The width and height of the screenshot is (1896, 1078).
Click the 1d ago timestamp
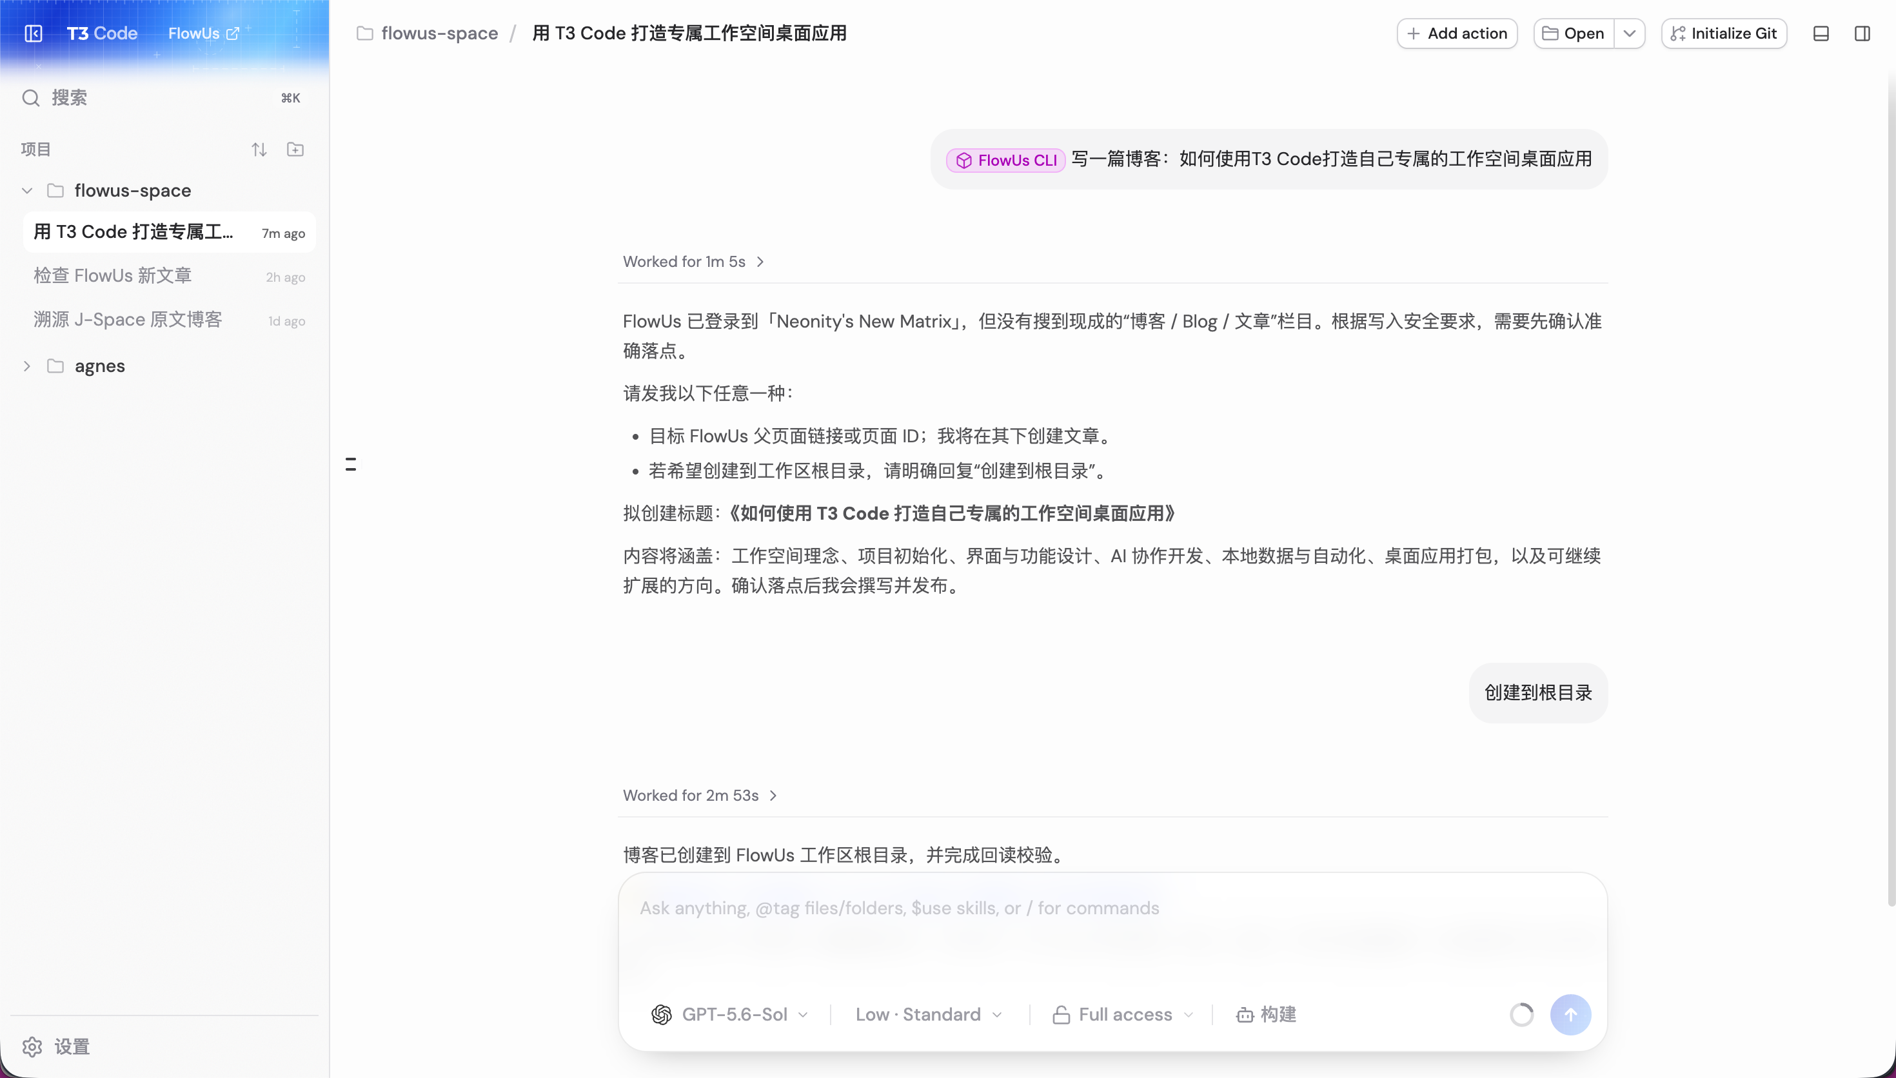[x=286, y=321]
